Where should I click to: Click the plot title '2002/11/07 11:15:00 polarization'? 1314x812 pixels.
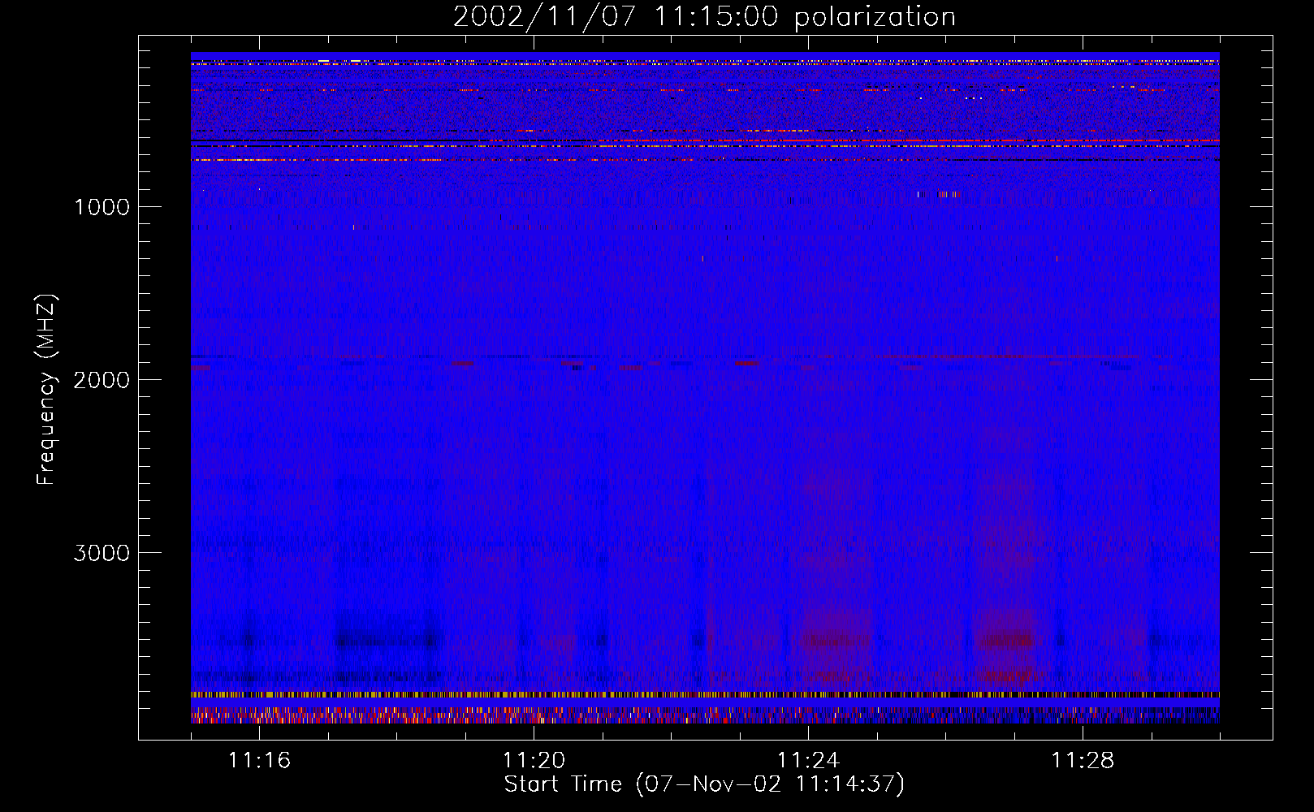point(704,17)
